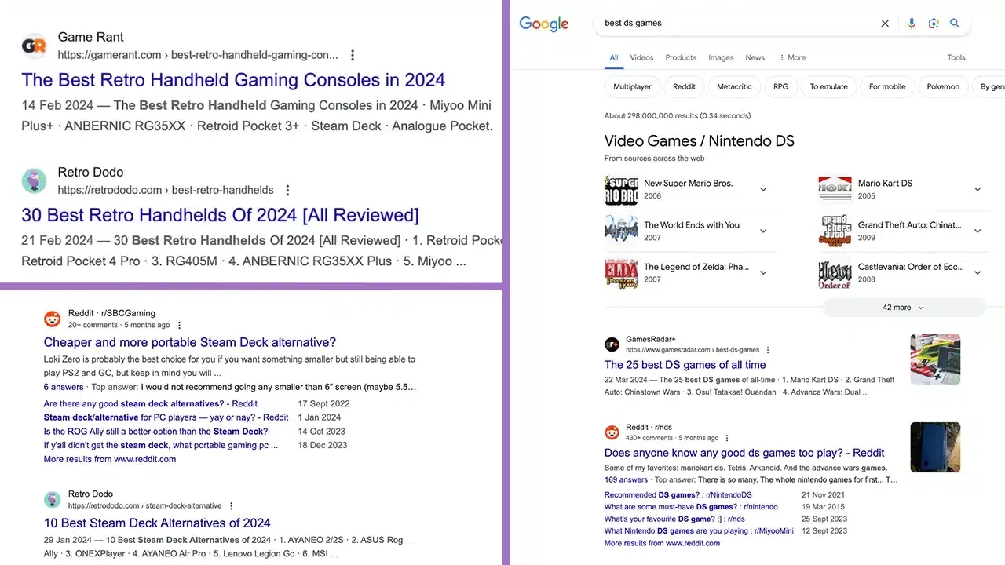Open 30 Best Retro Handhelds Of 2024 link
Viewport: 1005px width, 565px height.
[x=220, y=215]
